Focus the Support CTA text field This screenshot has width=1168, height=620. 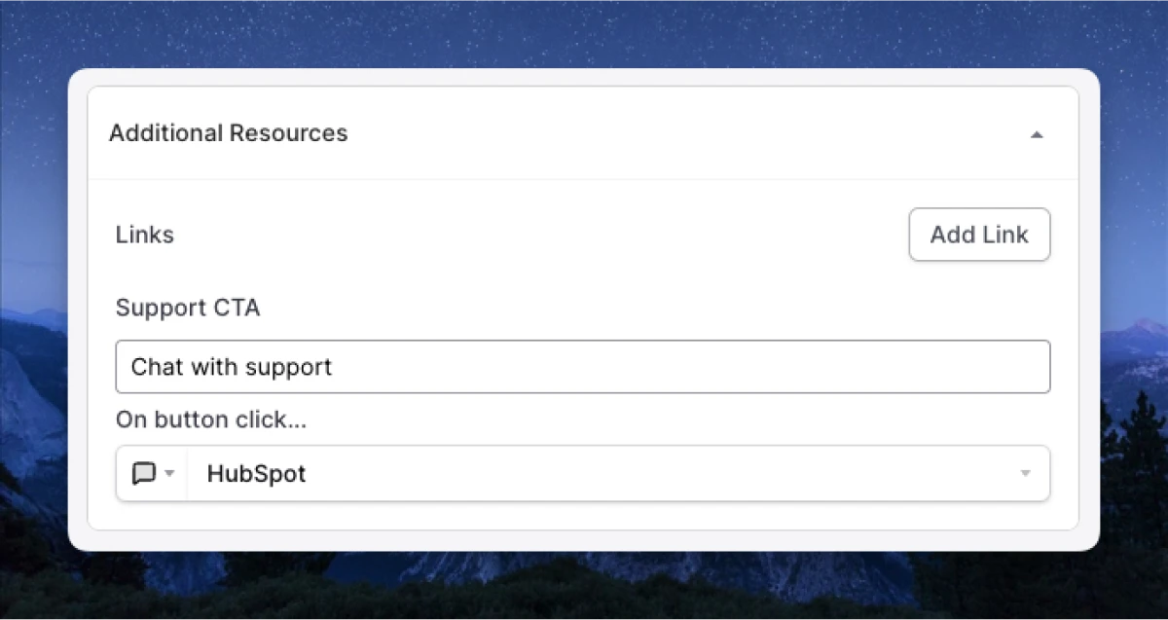(582, 367)
